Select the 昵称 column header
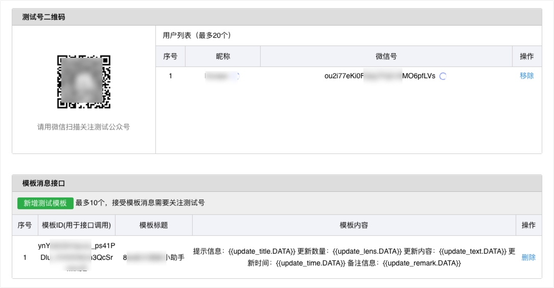554x288 pixels. (223, 56)
